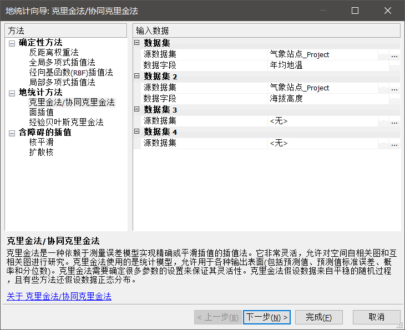Collapse the 含障碍的插值 tree group
Screen dimensions: 405x330
pos(12,133)
